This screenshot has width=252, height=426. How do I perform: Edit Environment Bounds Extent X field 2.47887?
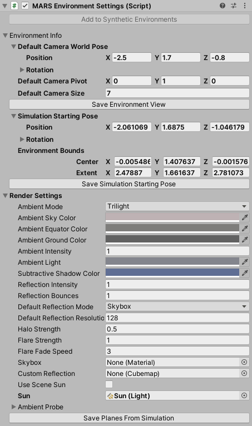(132, 173)
